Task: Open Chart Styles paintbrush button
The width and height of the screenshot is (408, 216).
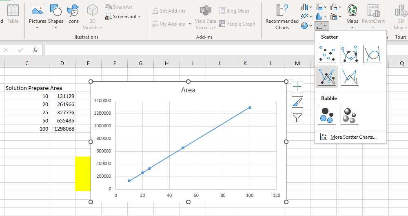Action: tap(297, 102)
